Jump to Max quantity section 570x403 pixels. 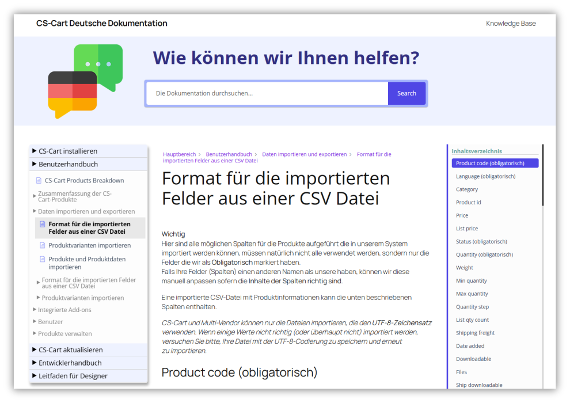(x=472, y=294)
